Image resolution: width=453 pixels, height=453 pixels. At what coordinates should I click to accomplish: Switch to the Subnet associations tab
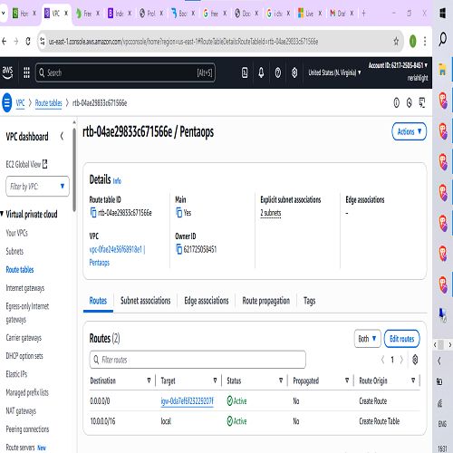(145, 301)
